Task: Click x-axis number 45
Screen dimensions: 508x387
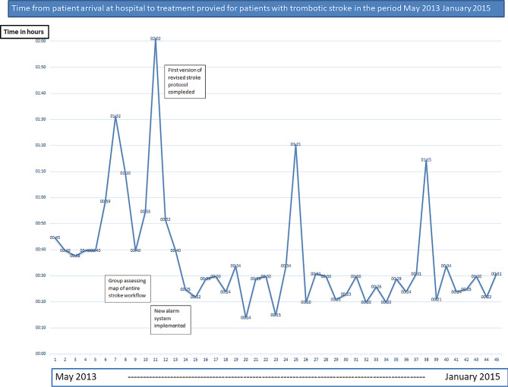Action: coord(496,360)
